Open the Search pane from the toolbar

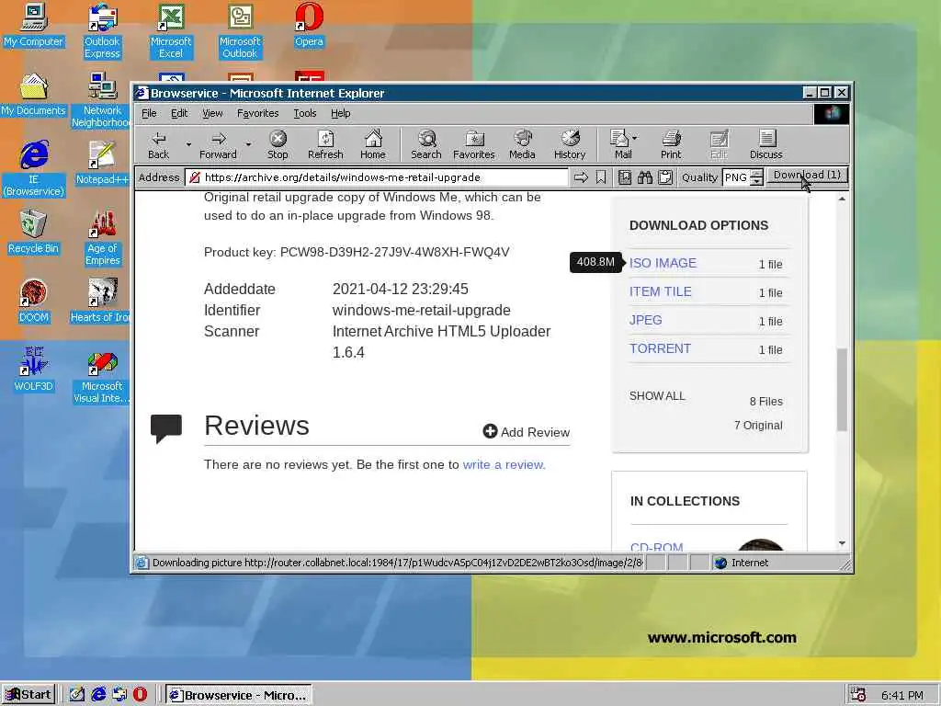[426, 145]
